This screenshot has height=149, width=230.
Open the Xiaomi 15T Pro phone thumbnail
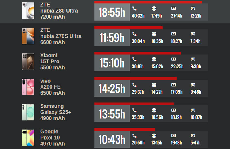point(28,61)
